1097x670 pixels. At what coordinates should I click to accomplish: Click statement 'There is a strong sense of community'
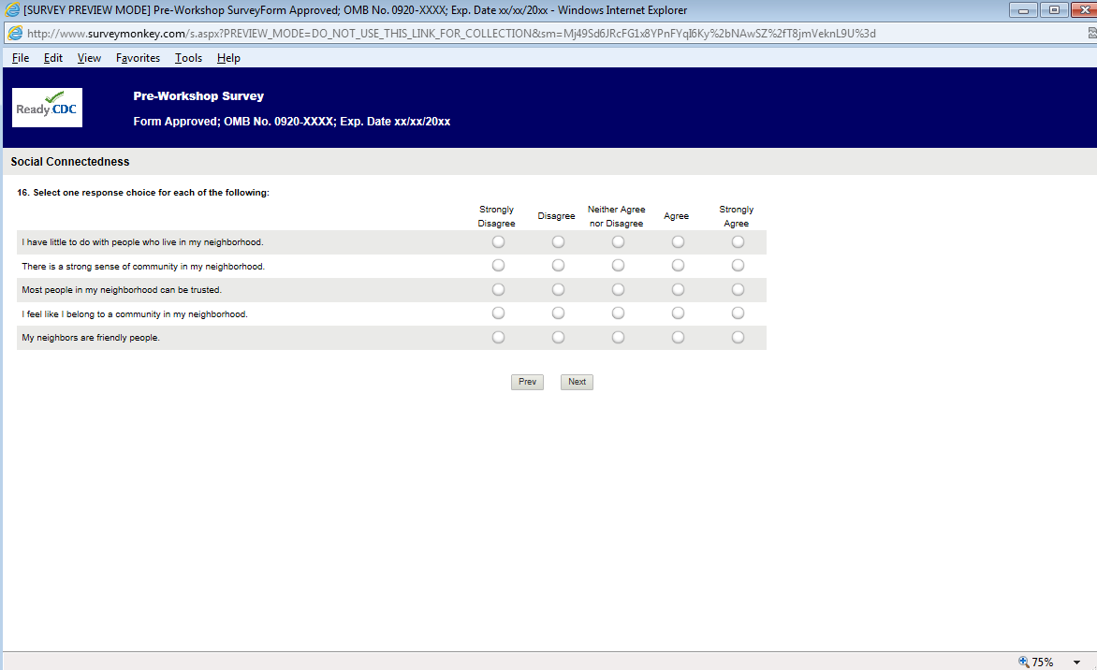[143, 267]
